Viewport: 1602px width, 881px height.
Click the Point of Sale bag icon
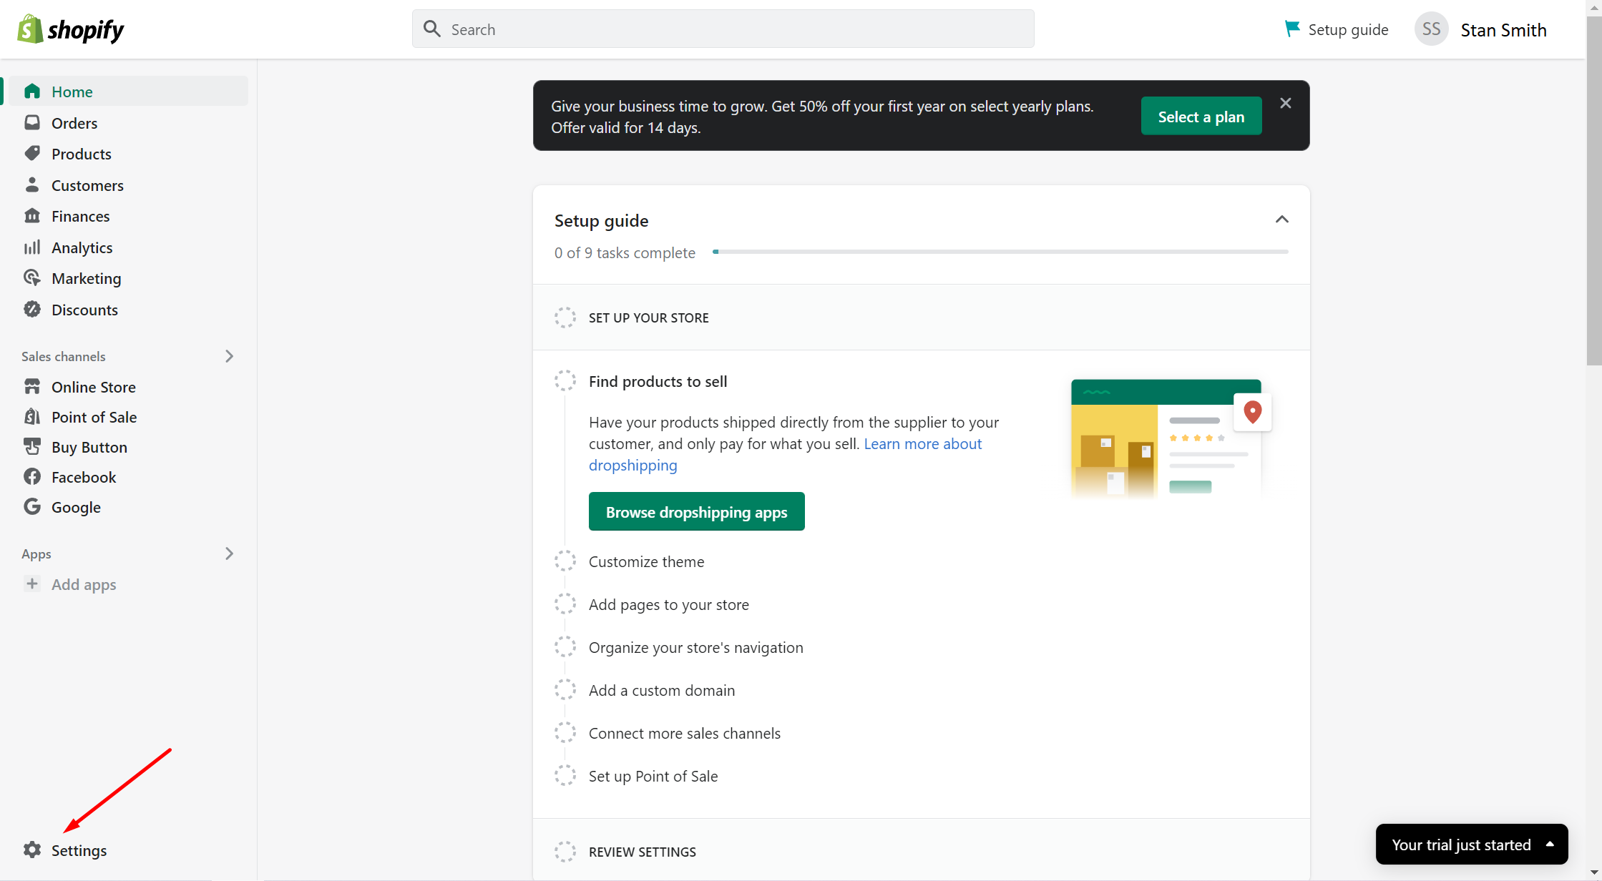point(32,417)
